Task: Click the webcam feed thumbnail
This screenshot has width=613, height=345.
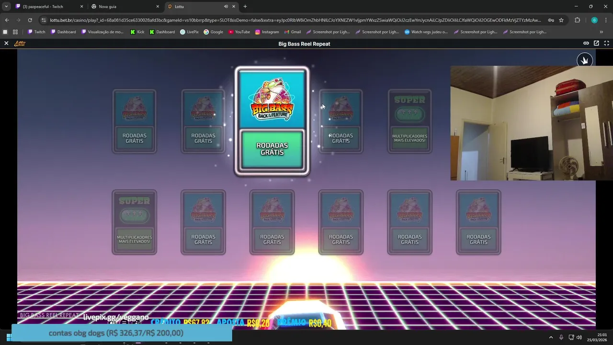Action: pyautogui.click(x=532, y=123)
